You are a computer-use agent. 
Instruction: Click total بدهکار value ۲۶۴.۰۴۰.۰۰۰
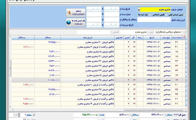[x=157, y=115]
